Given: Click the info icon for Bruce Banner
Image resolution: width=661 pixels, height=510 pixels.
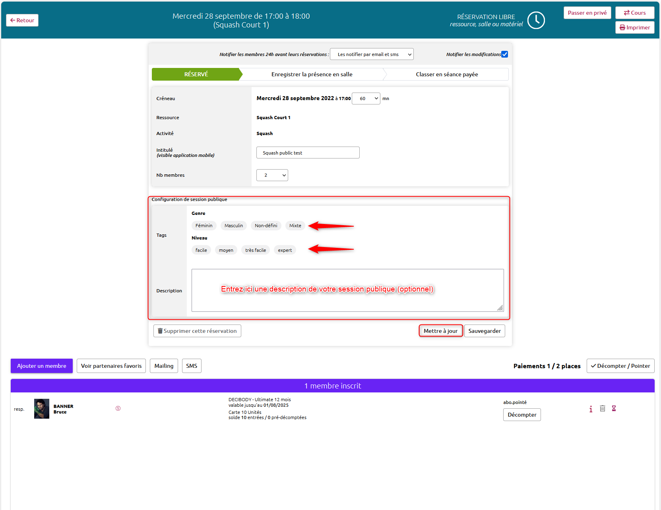Looking at the screenshot, I should click(x=591, y=409).
